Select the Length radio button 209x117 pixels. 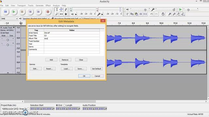point(64,105)
